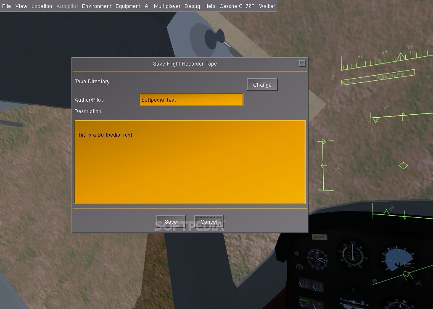The width and height of the screenshot is (433, 309).
Task: Click the Change directory button
Action: 262,85
